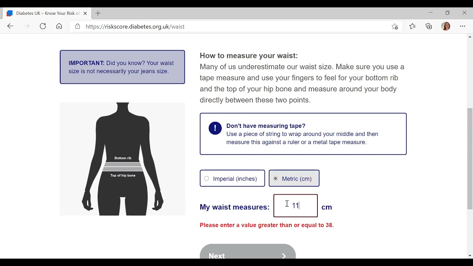Click the browser forward arrow
Screen dimensions: 473x266
(x=27, y=26)
